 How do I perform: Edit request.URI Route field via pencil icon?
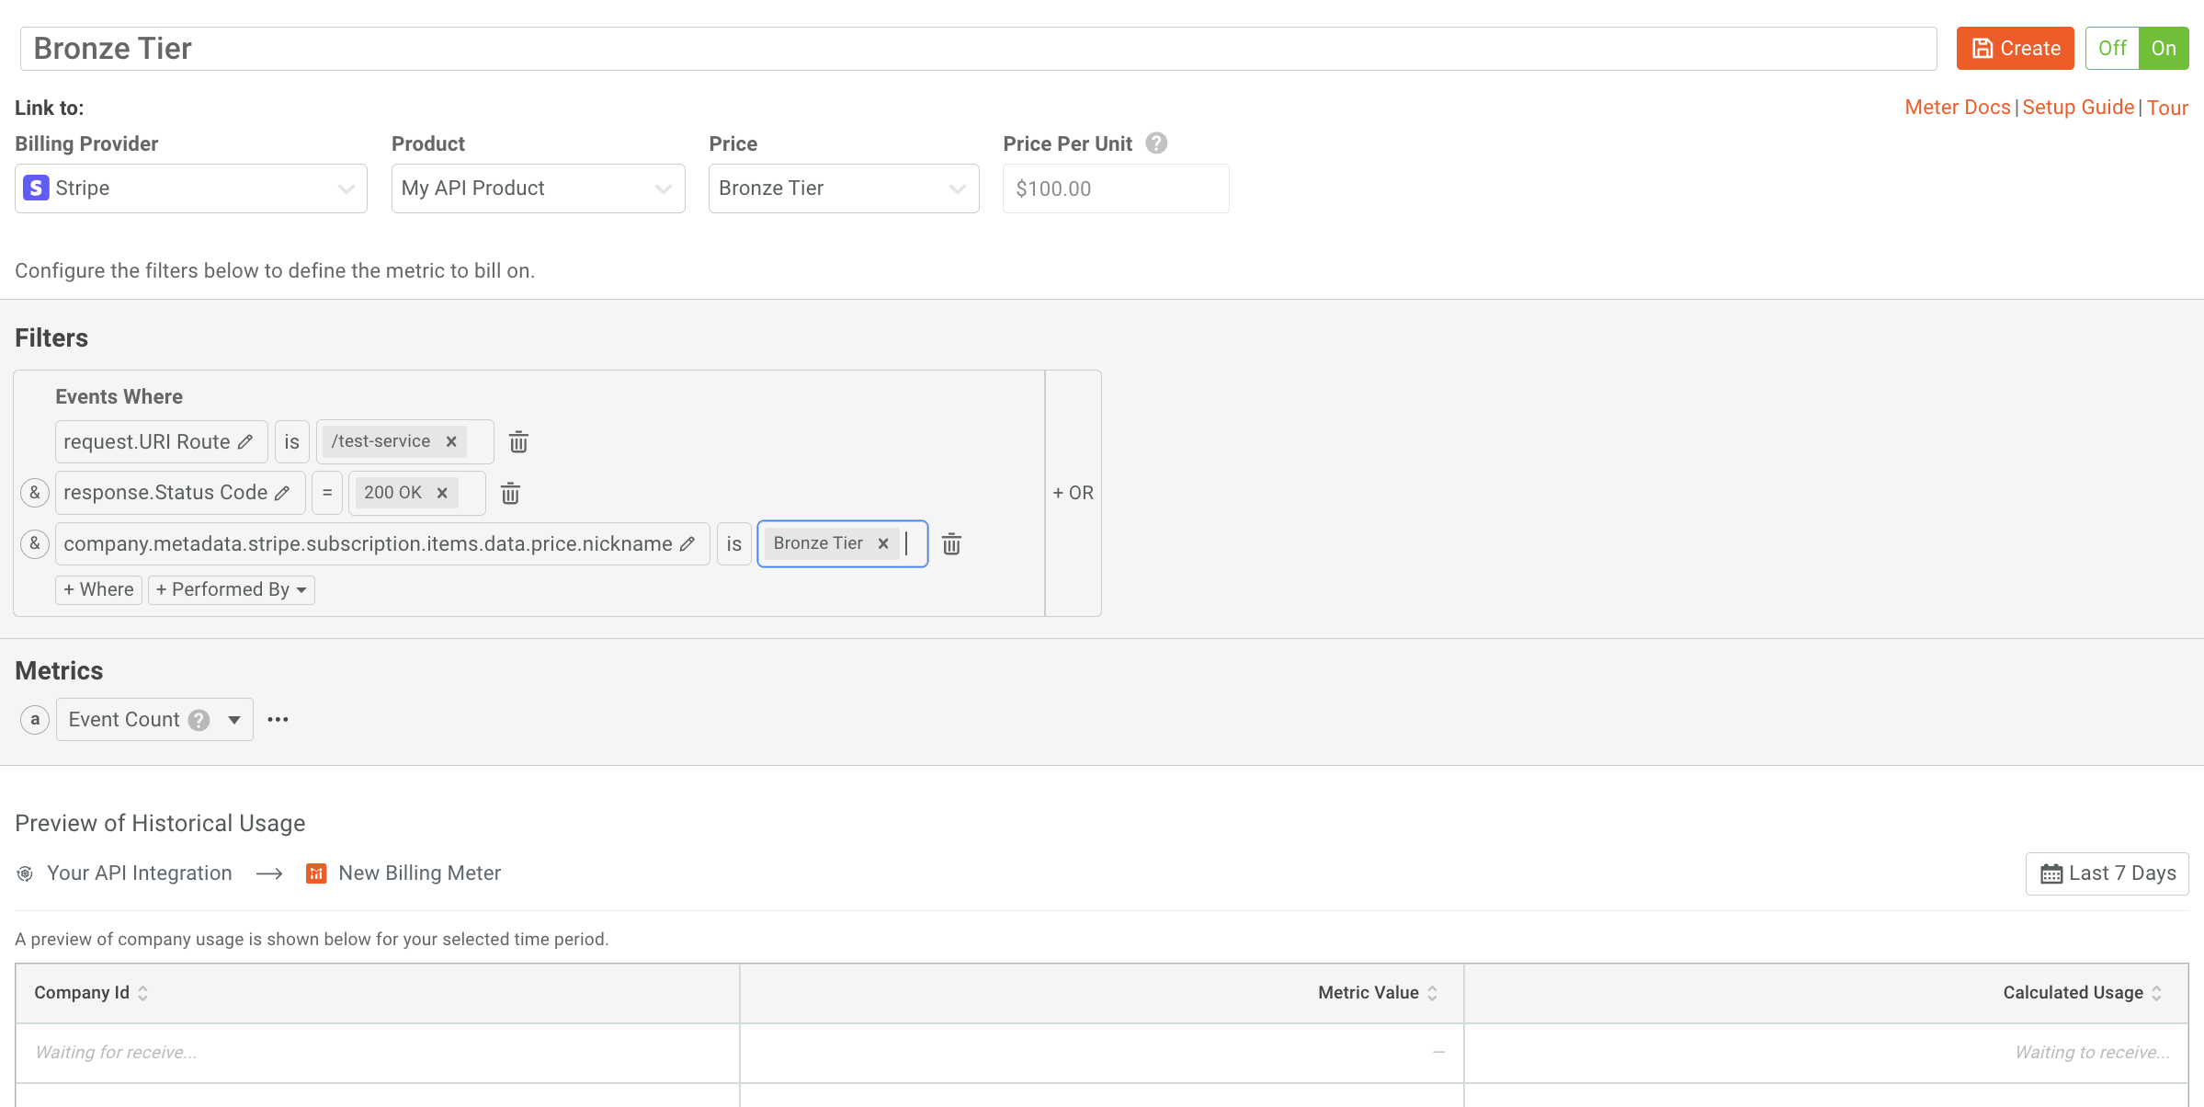pos(245,442)
